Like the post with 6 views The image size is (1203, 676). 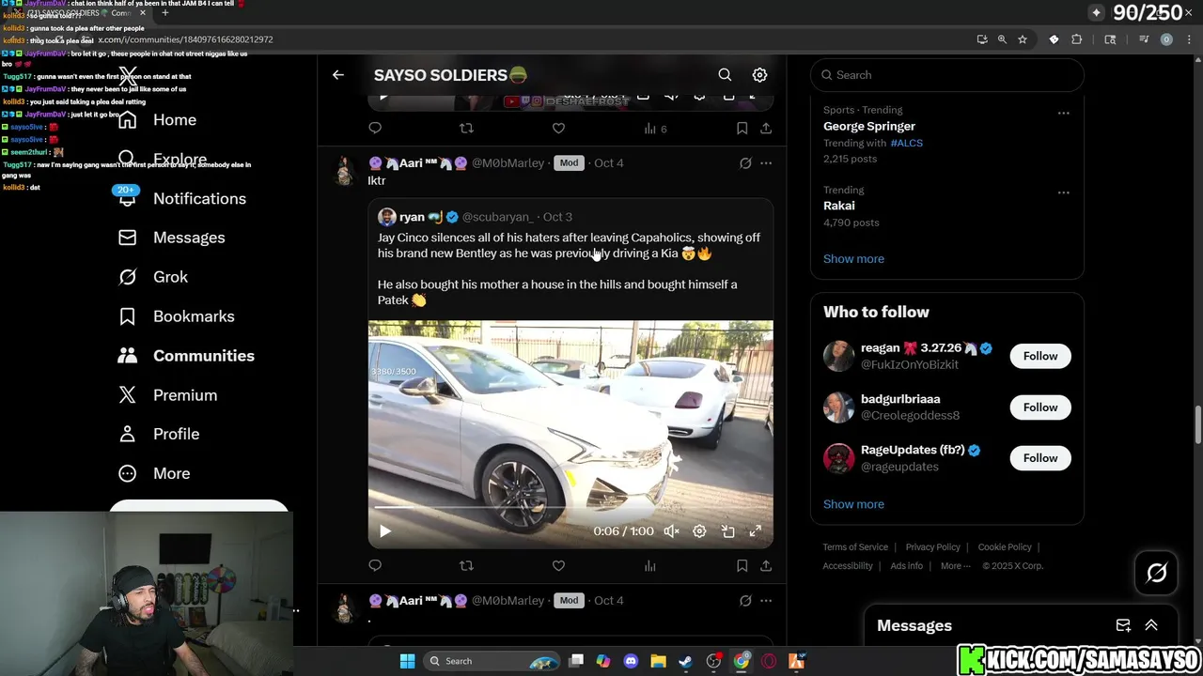[x=558, y=129]
